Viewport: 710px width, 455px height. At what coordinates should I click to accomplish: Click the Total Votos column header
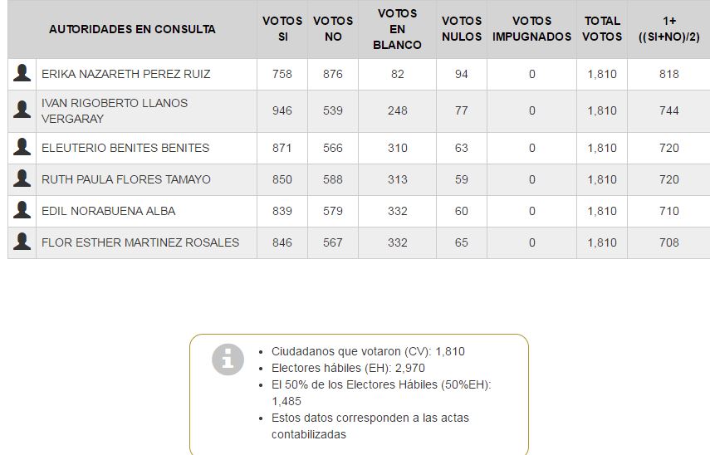[x=602, y=29]
